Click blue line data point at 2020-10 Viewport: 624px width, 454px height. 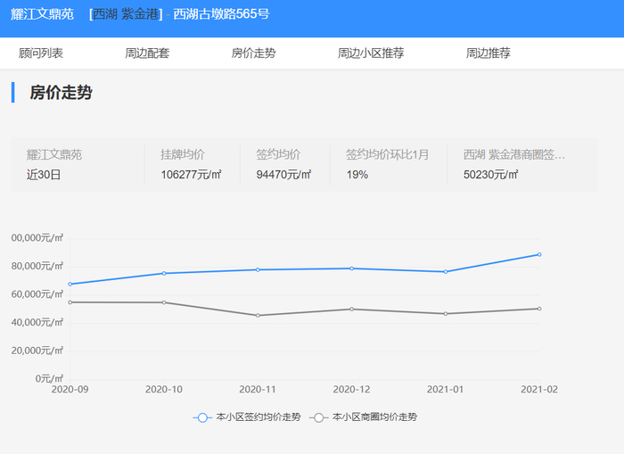point(164,273)
